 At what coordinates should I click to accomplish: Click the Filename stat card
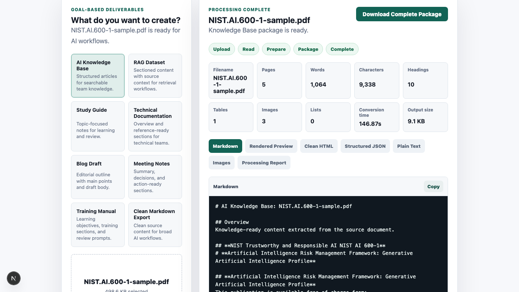(231, 80)
